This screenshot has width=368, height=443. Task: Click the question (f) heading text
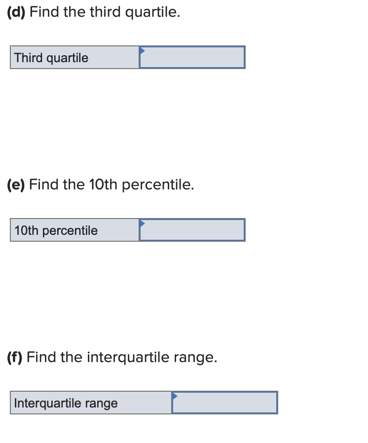[x=111, y=357]
